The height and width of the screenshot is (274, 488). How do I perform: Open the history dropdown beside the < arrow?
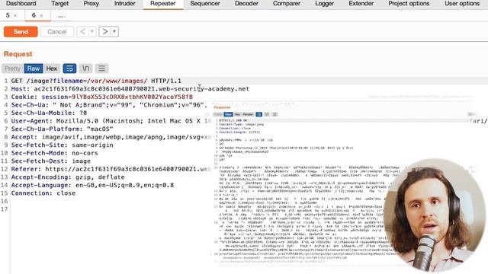tap(92, 31)
